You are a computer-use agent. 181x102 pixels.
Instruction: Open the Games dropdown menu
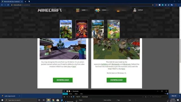click(x=85, y=10)
